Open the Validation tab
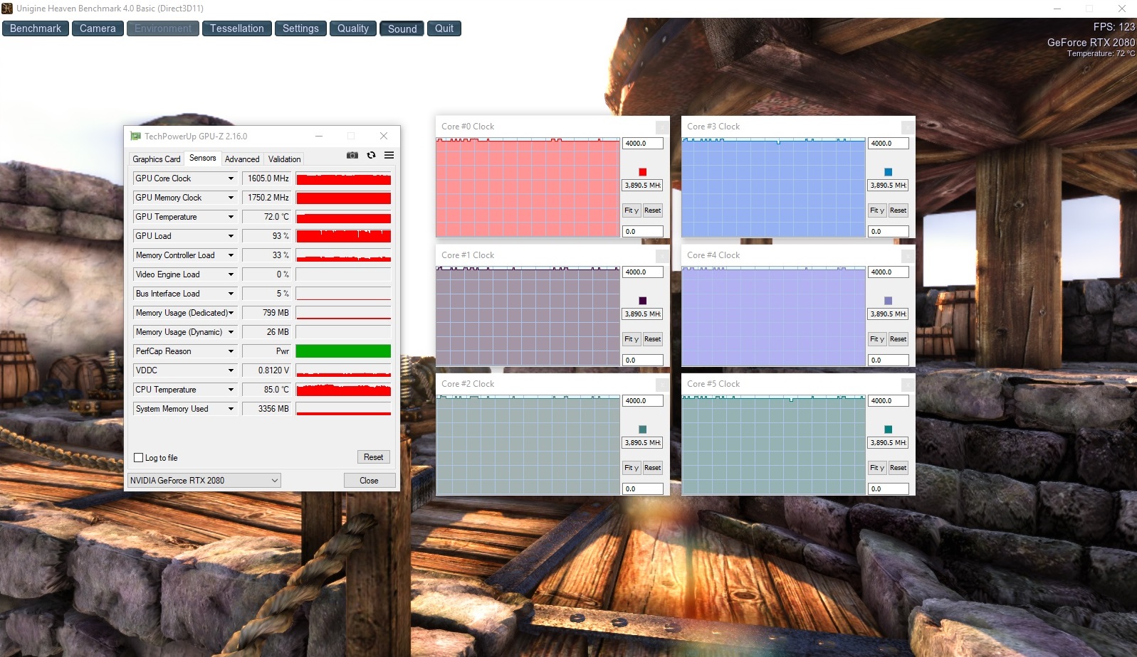This screenshot has width=1137, height=657. click(x=285, y=159)
